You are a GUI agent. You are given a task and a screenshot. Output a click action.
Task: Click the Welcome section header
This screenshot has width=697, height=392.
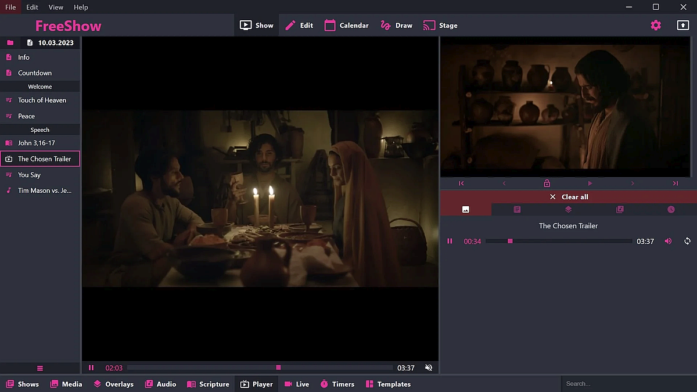(40, 87)
